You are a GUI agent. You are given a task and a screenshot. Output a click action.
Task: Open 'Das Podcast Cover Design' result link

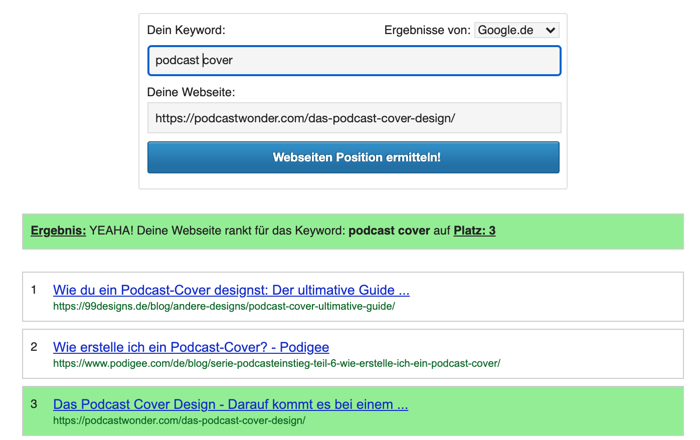pyautogui.click(x=231, y=404)
